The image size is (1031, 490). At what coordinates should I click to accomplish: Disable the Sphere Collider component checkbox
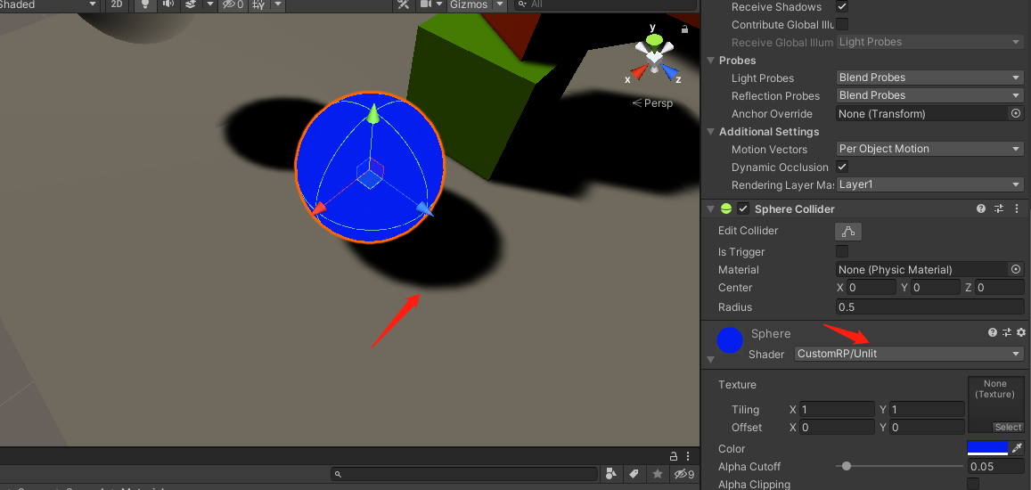point(743,209)
